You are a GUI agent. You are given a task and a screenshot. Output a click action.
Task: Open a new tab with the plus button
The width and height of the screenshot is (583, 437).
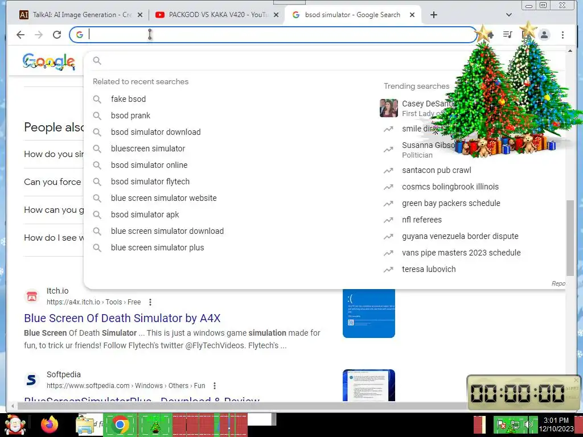[433, 15]
